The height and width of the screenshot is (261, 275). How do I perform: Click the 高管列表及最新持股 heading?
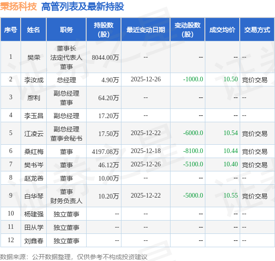[x=82, y=6]
